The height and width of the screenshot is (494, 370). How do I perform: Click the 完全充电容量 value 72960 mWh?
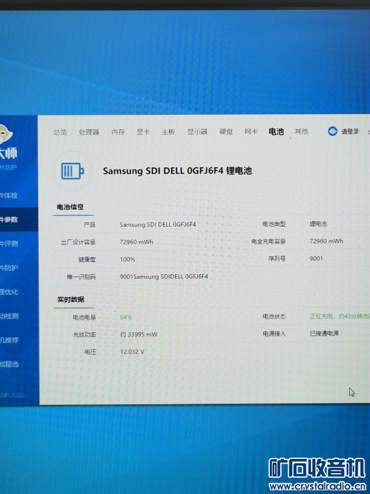[326, 241]
